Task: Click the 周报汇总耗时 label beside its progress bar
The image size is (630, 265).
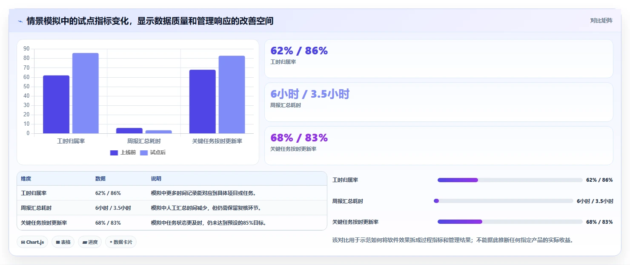Action: 348,201
